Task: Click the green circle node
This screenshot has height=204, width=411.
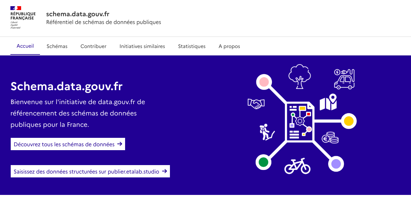Action: pyautogui.click(x=263, y=162)
